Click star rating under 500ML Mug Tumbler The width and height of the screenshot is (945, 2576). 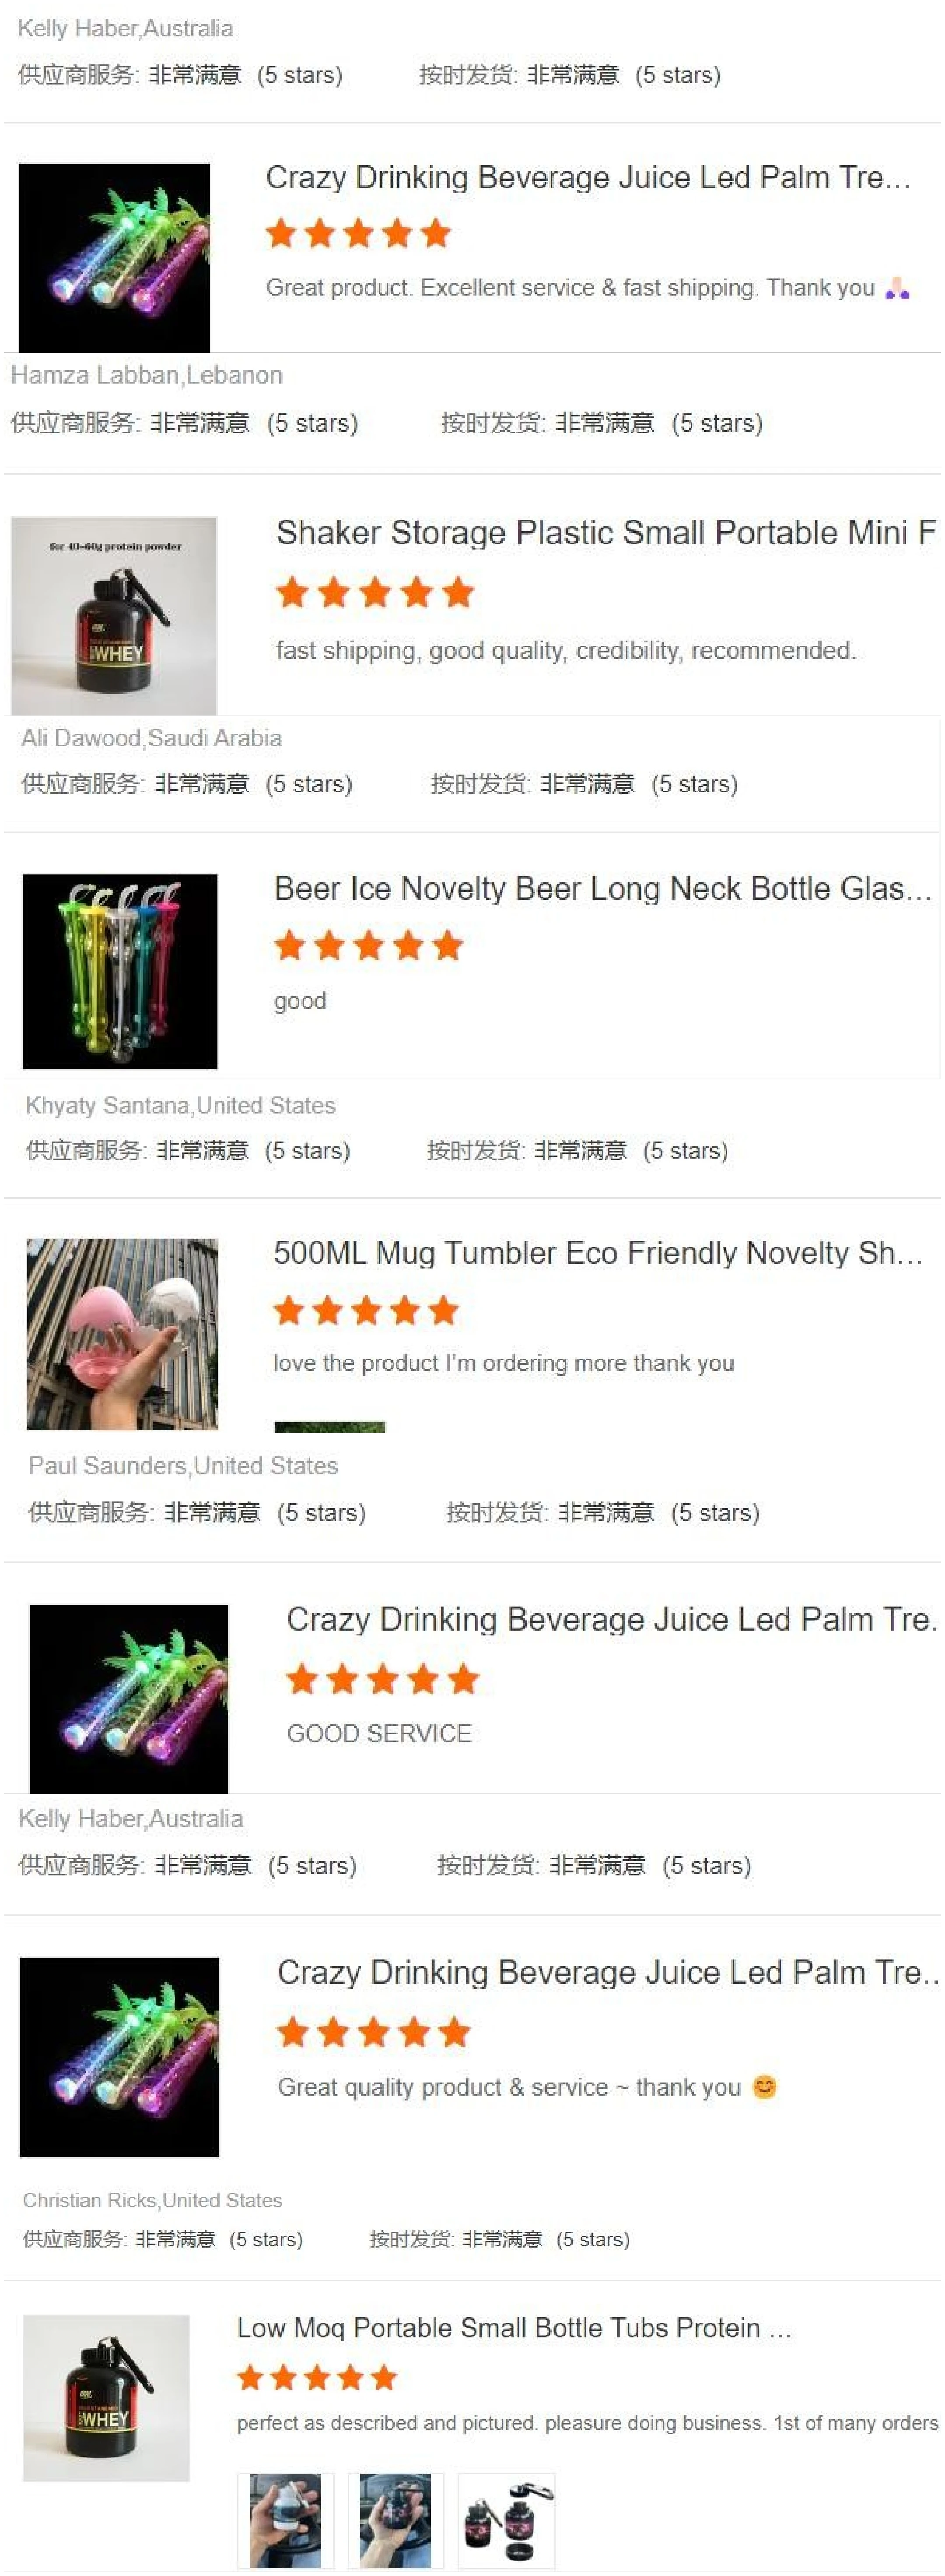click(x=366, y=1310)
